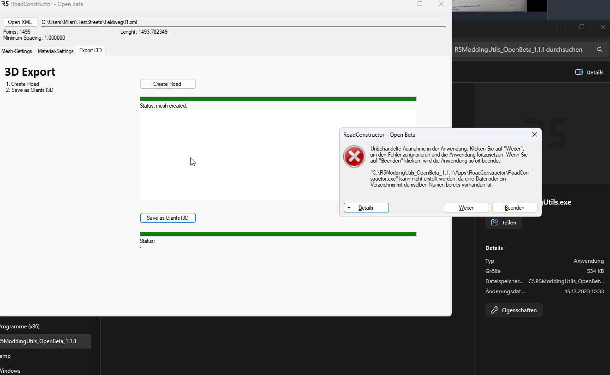Screen dimensions: 610x375
Task: Click the red error icon in dialog
Action: coord(354,157)
